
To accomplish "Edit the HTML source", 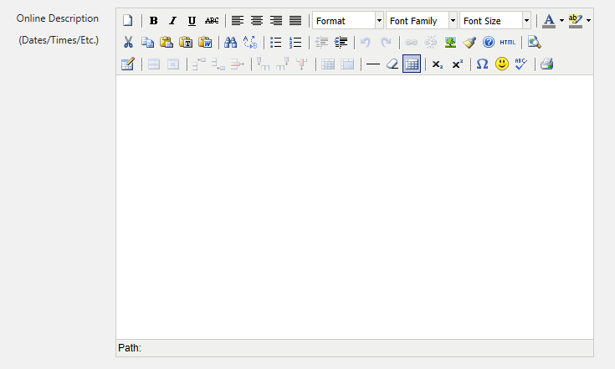I will pos(508,42).
